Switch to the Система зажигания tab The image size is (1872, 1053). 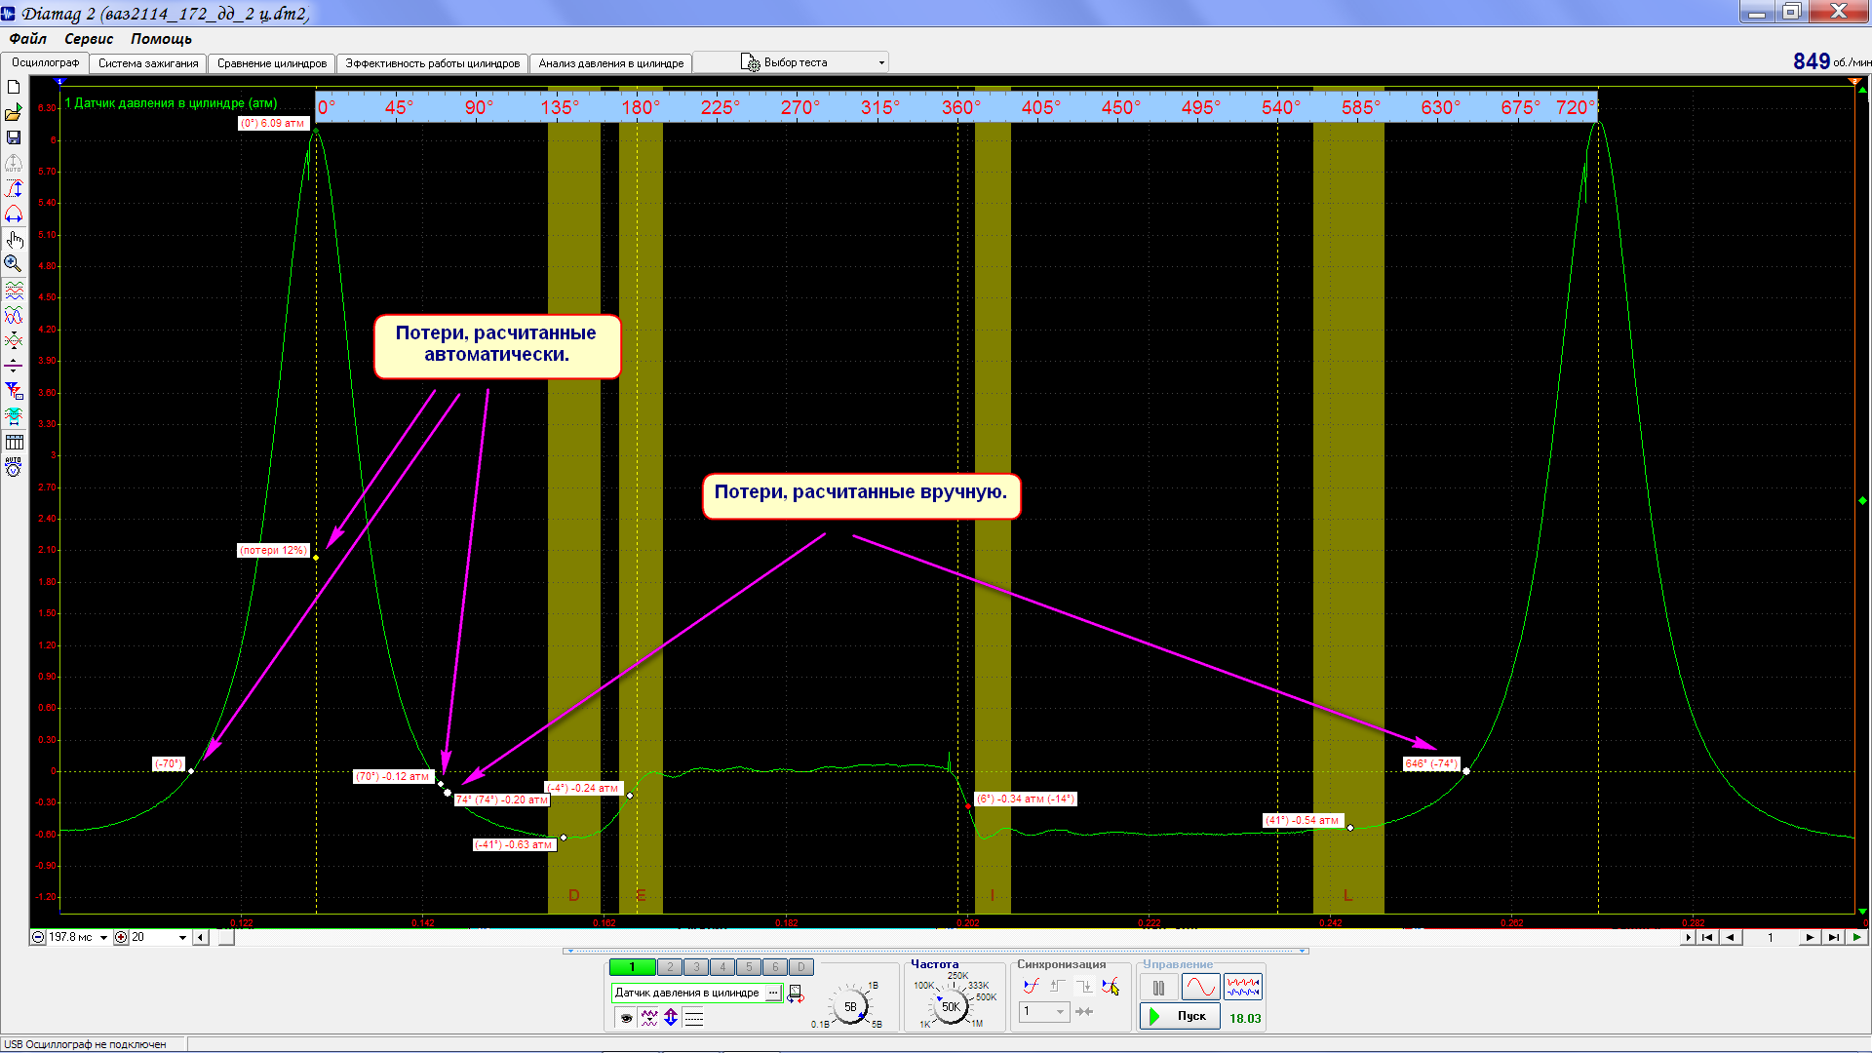[x=148, y=63]
